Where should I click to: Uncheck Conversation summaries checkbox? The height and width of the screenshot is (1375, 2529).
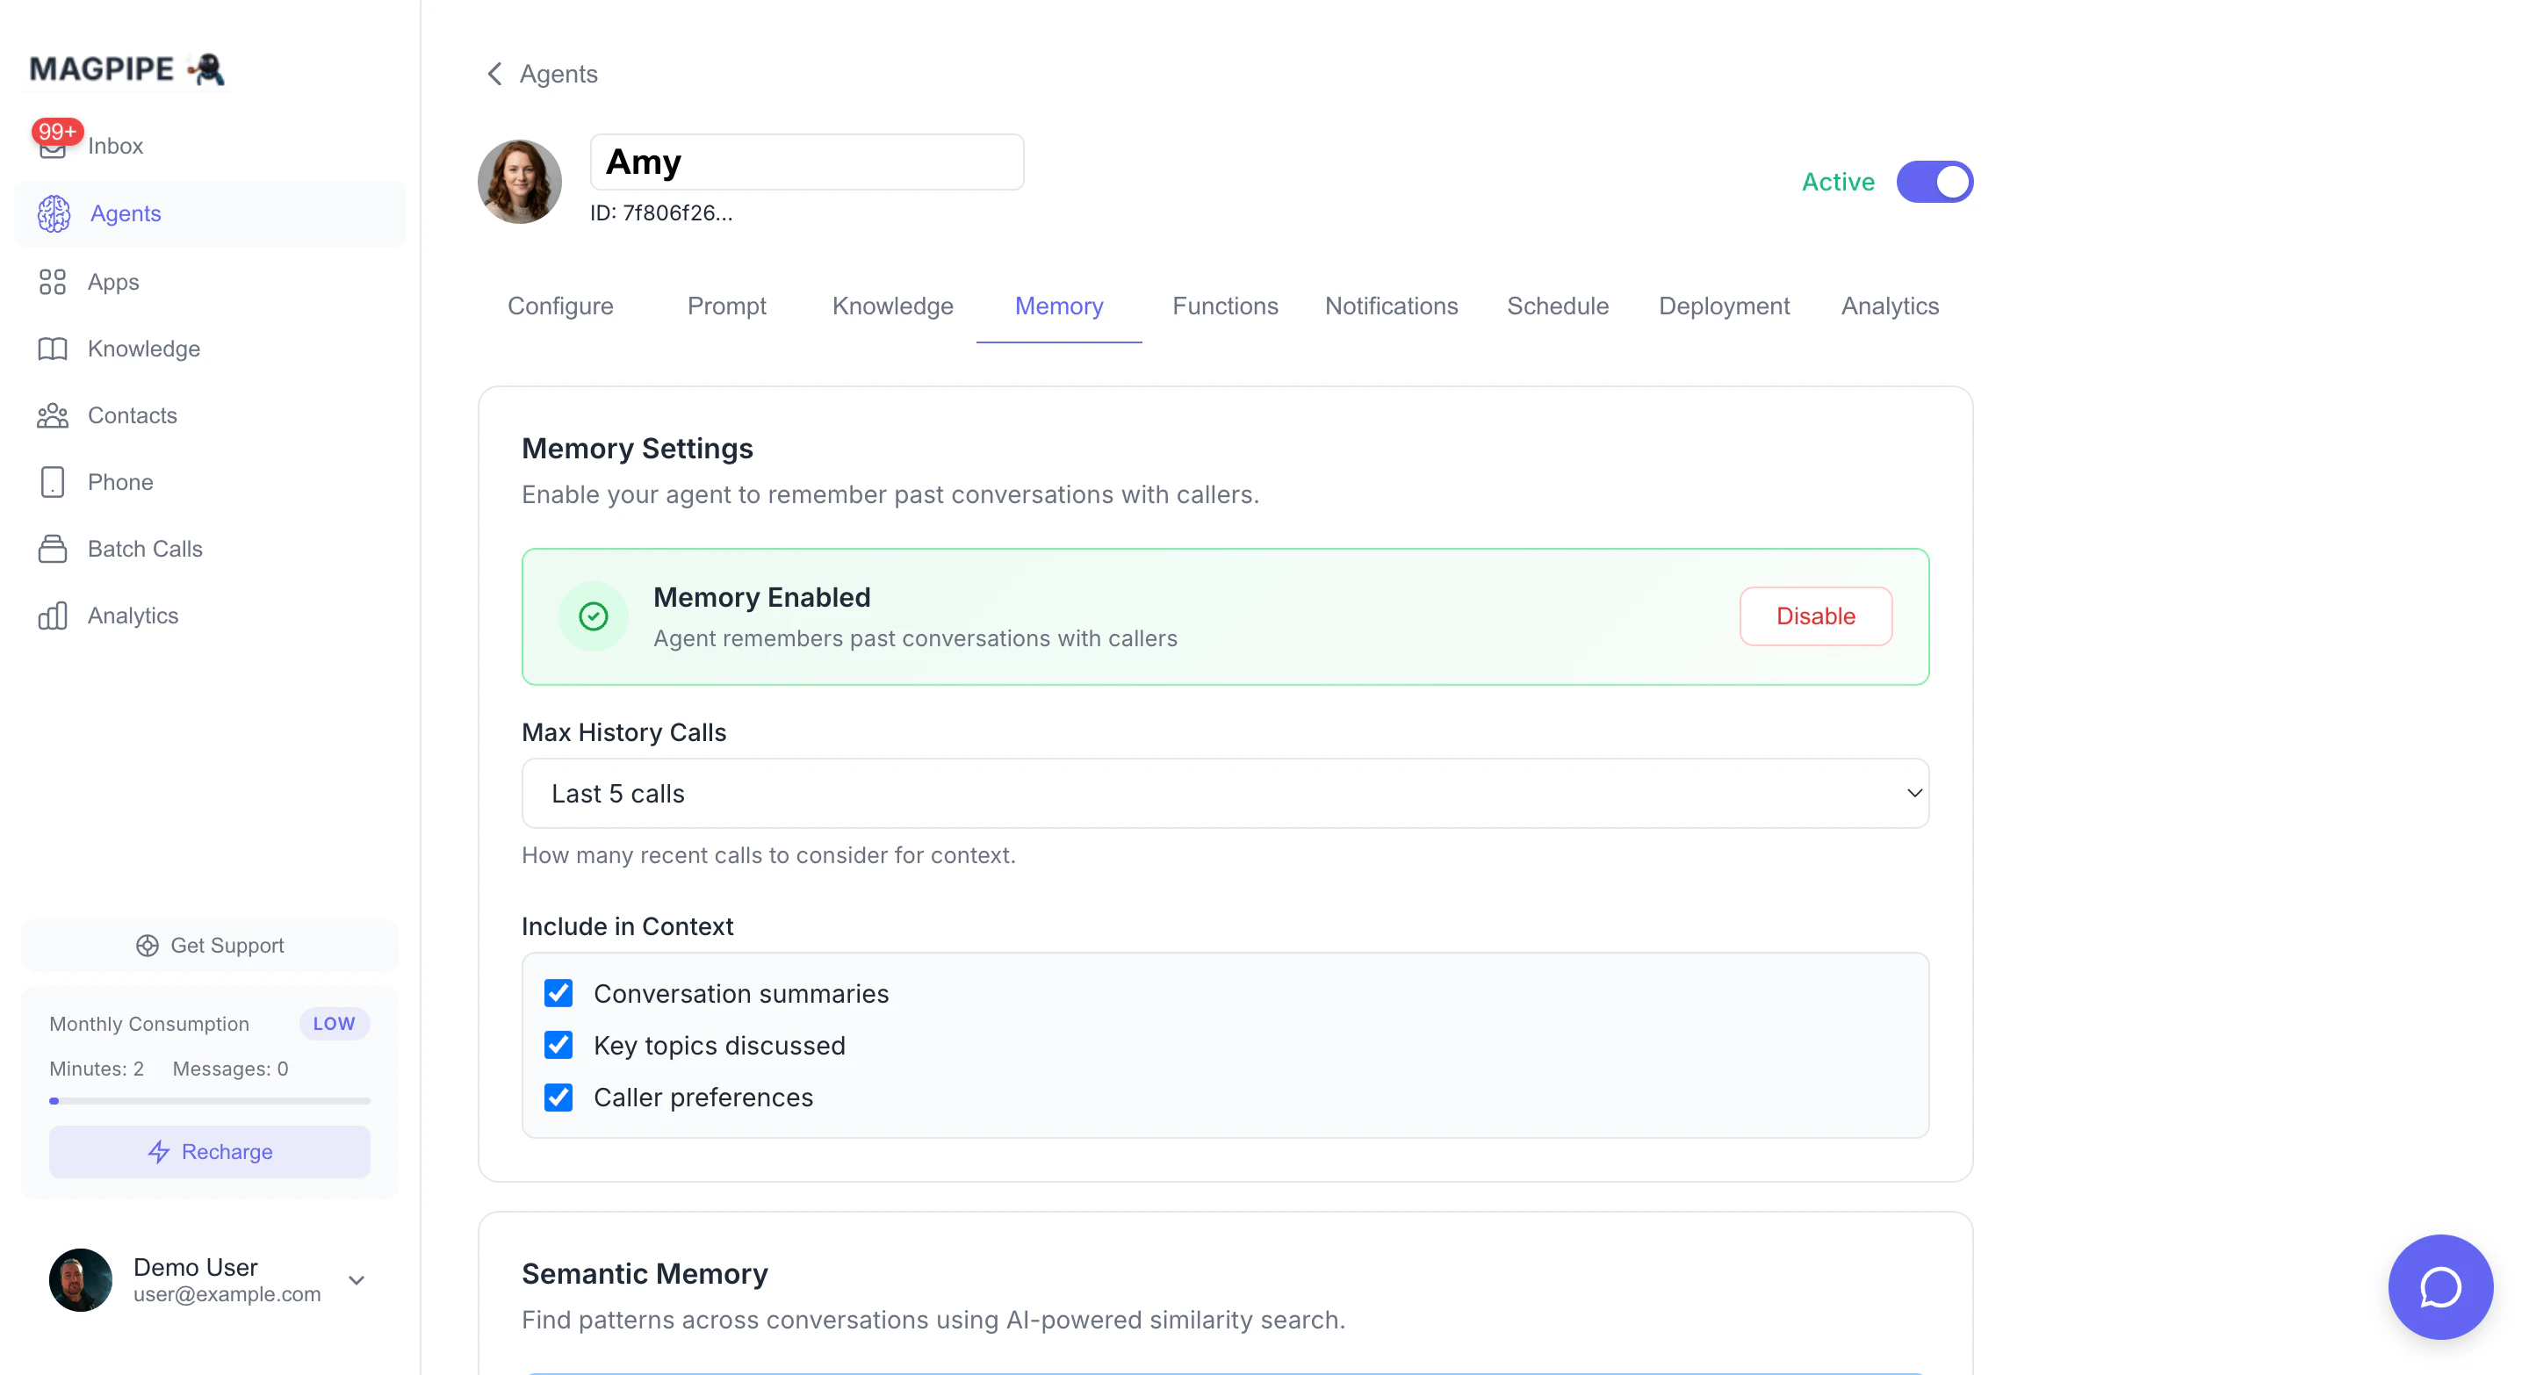pyautogui.click(x=558, y=993)
